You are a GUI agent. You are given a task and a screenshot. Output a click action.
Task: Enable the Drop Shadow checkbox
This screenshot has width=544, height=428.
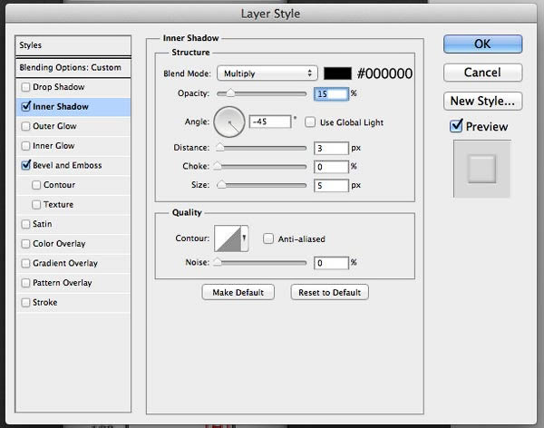point(25,87)
